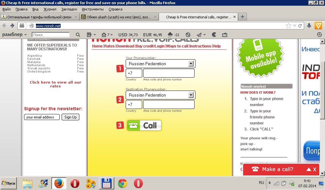
Task: Open the Файл menu
Action: click(x=6, y=9)
